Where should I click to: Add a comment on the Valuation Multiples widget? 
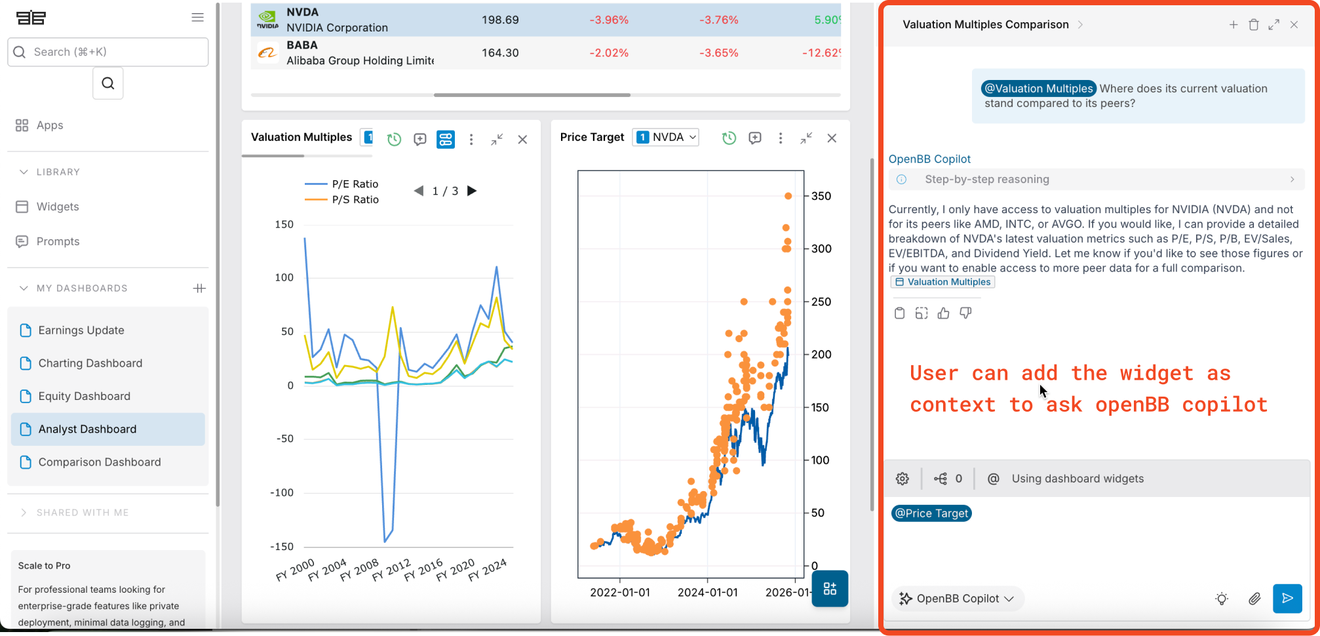click(x=420, y=139)
